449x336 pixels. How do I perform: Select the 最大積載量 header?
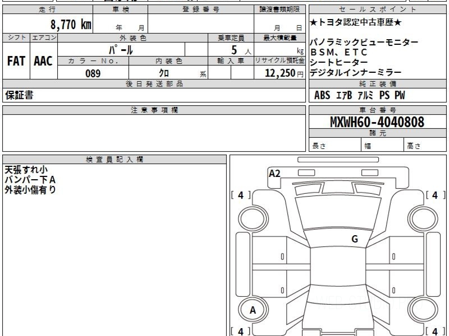280,38
